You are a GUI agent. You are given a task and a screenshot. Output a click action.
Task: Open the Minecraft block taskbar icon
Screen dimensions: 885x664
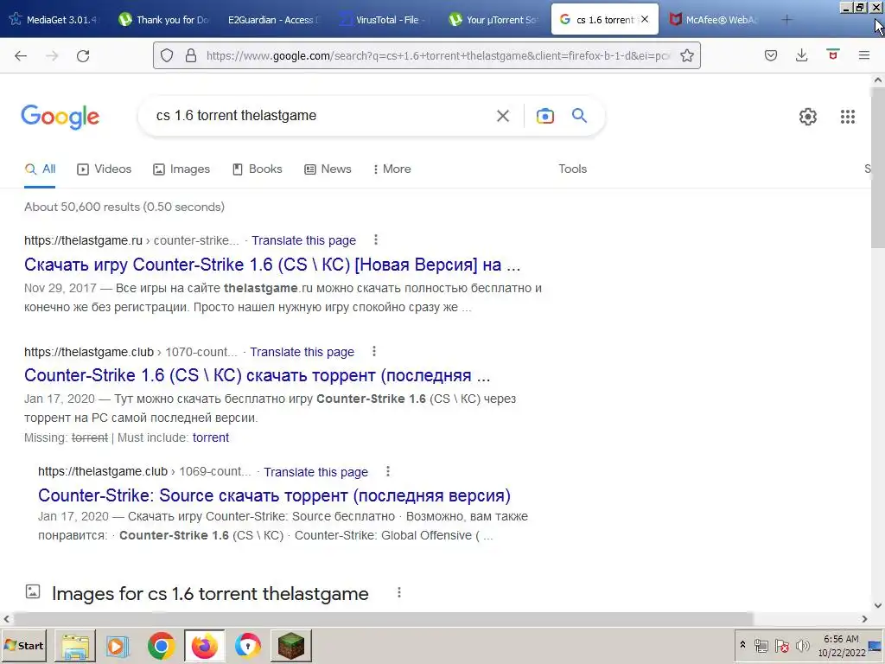click(x=291, y=645)
